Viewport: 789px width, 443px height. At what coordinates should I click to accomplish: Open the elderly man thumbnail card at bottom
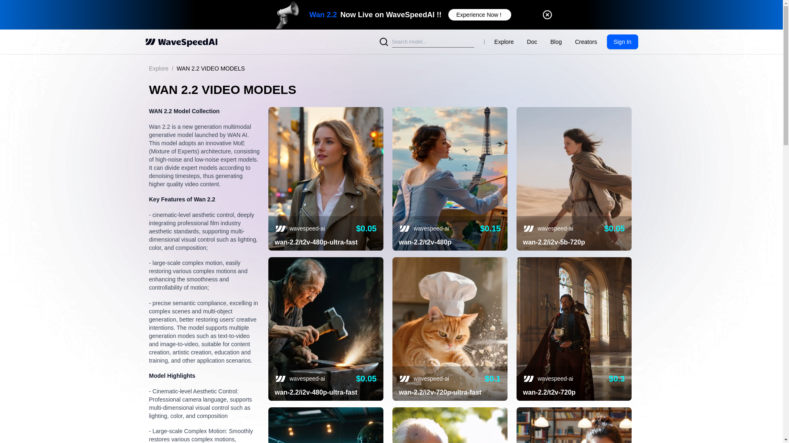[x=450, y=425]
